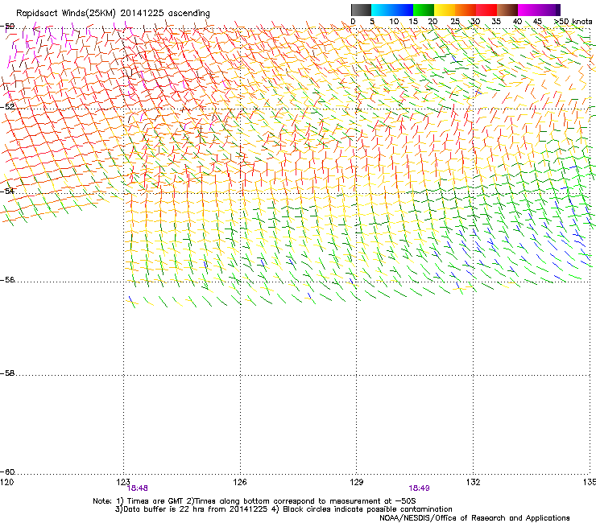Click the gray 0-5 knots legend swatch
Viewport: 596px width, 523px height.
point(361,10)
